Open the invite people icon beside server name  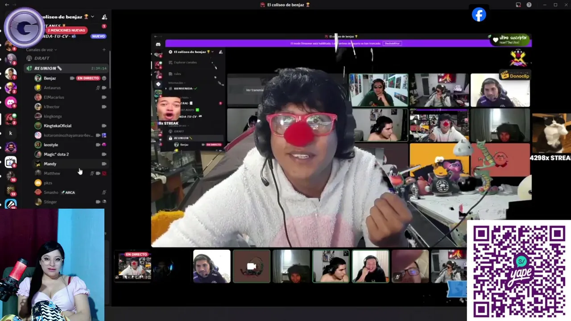click(104, 17)
